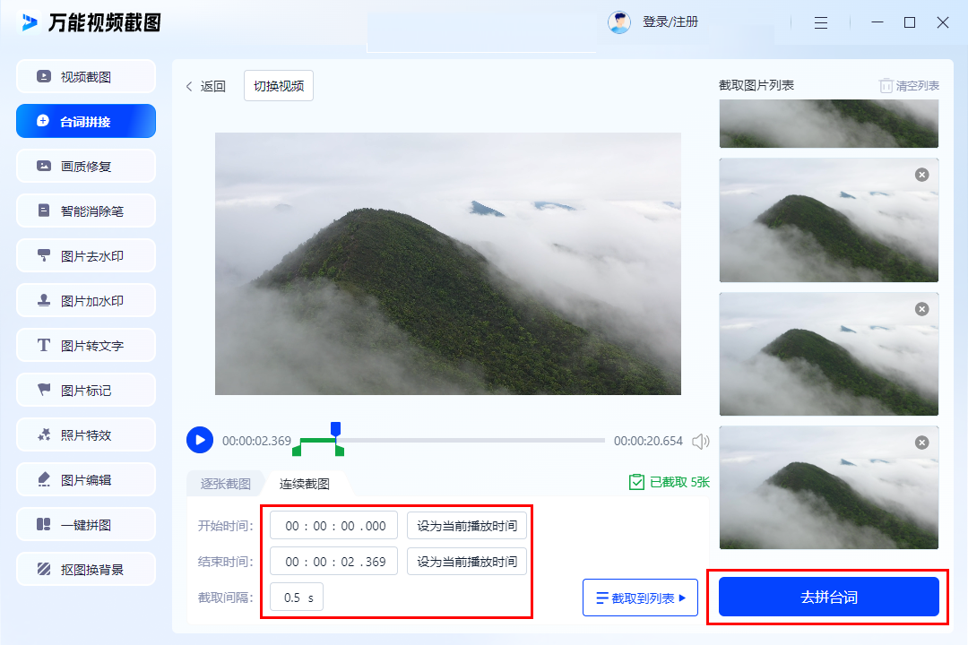This screenshot has width=968, height=645.
Task: Mute the video volume
Action: (x=700, y=440)
